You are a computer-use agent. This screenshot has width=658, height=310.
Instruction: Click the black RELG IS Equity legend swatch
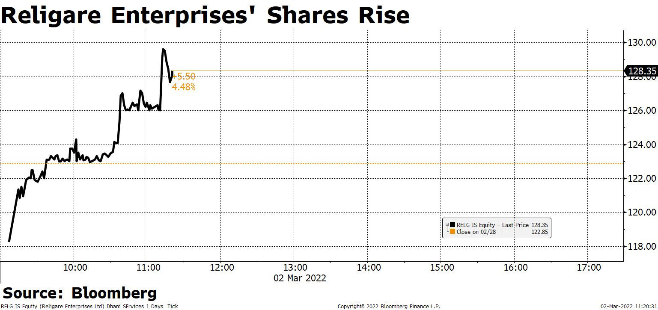(453, 224)
